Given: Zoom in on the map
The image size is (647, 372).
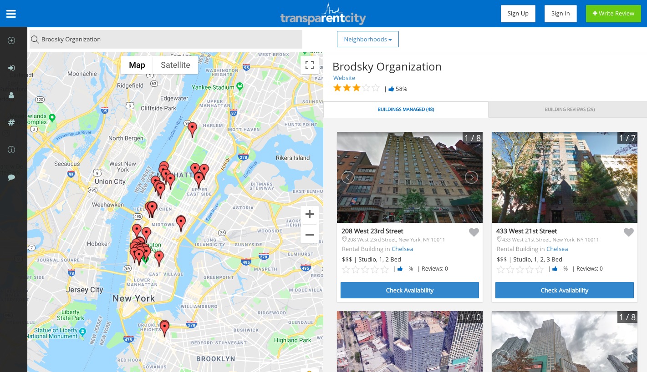Looking at the screenshot, I should tap(310, 215).
